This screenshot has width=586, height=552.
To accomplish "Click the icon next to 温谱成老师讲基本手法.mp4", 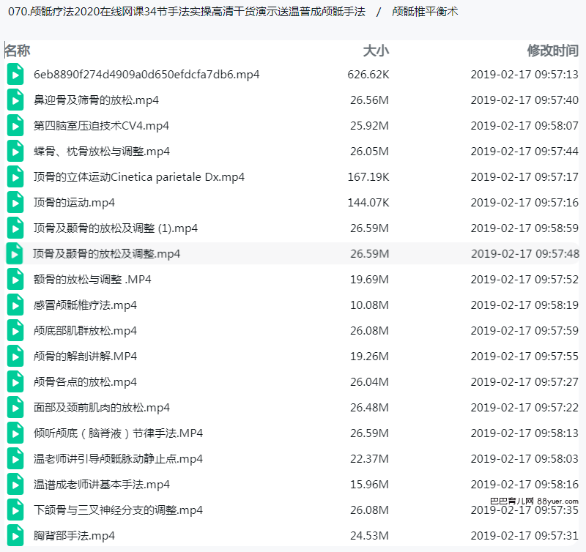I will click(15, 485).
